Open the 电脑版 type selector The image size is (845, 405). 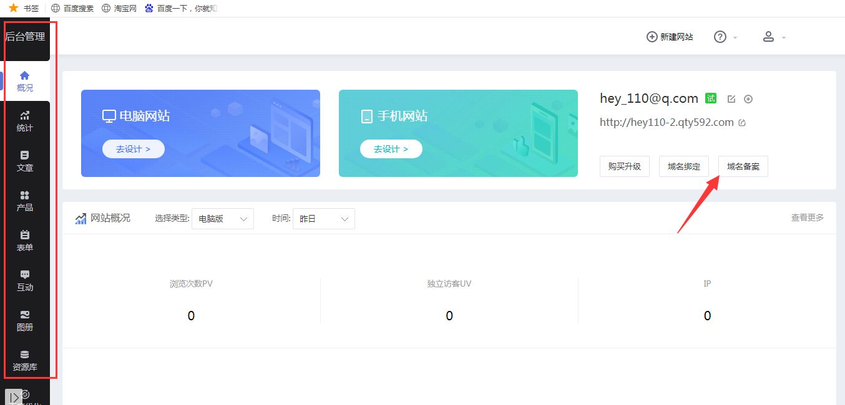222,219
